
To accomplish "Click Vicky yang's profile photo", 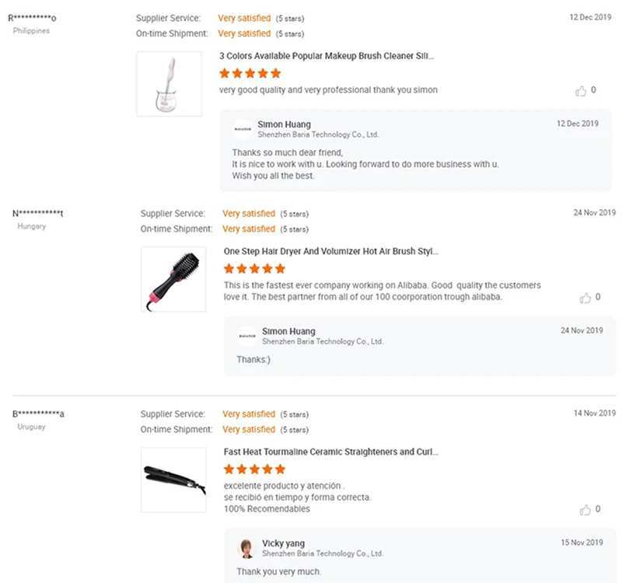I will (247, 548).
